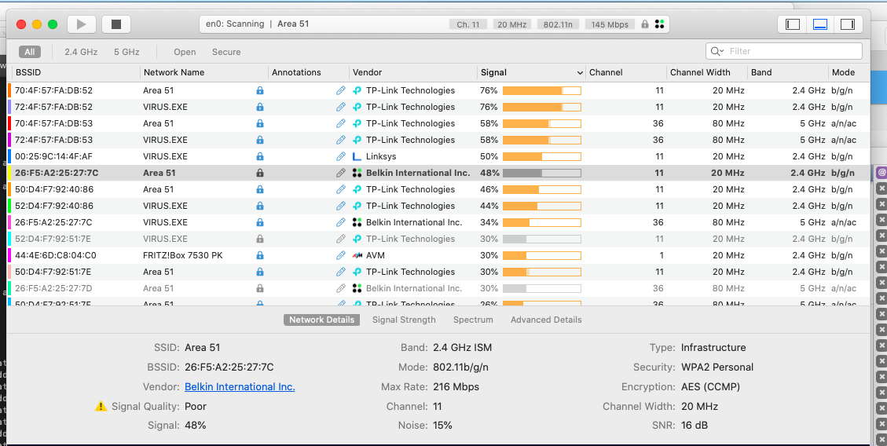Show only Open networks
This screenshot has height=446, width=887.
coord(185,52)
